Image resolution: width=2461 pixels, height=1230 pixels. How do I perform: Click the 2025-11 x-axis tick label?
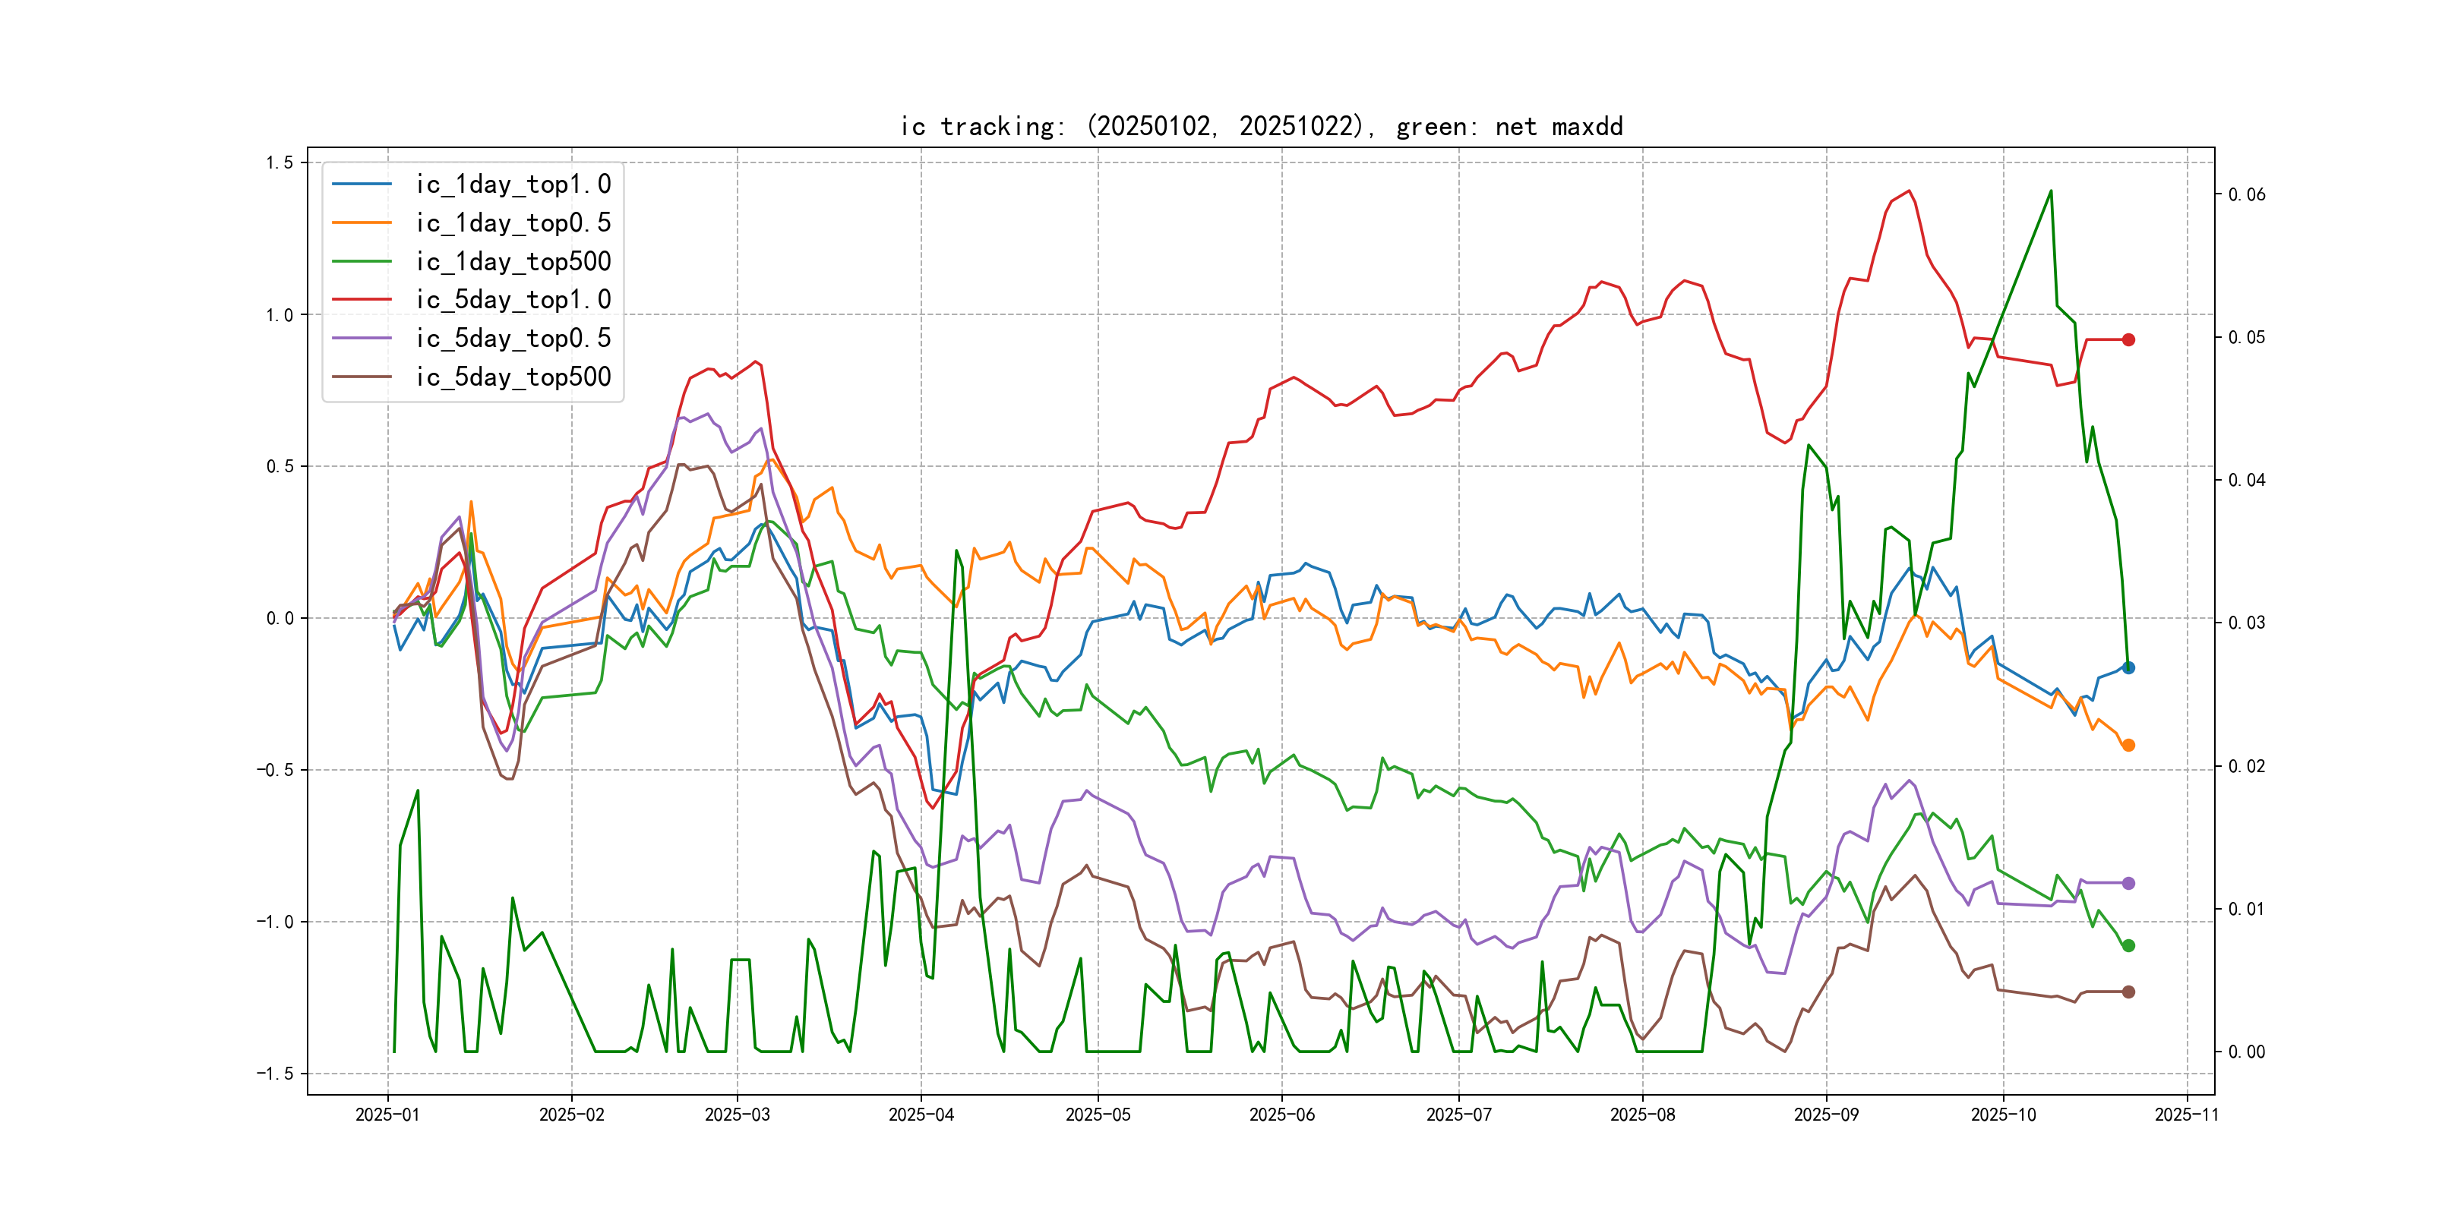click(x=2187, y=1115)
